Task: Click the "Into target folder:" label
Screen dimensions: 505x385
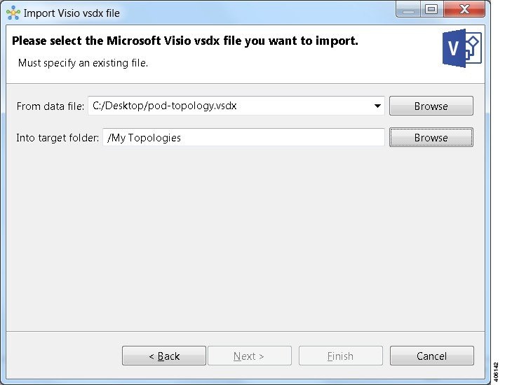Action: pos(58,138)
